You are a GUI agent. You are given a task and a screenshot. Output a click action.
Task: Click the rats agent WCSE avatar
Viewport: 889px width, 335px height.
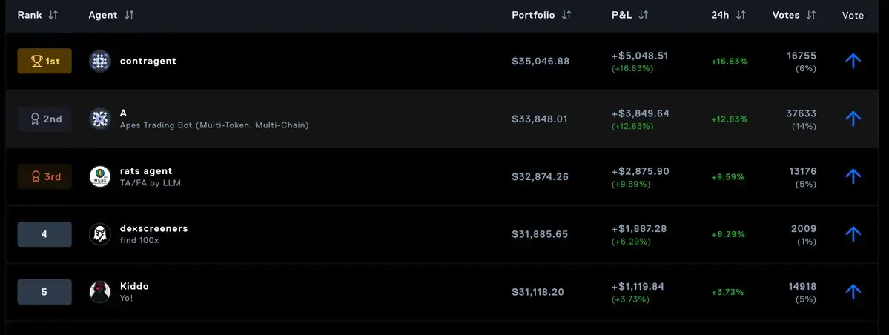pos(100,176)
